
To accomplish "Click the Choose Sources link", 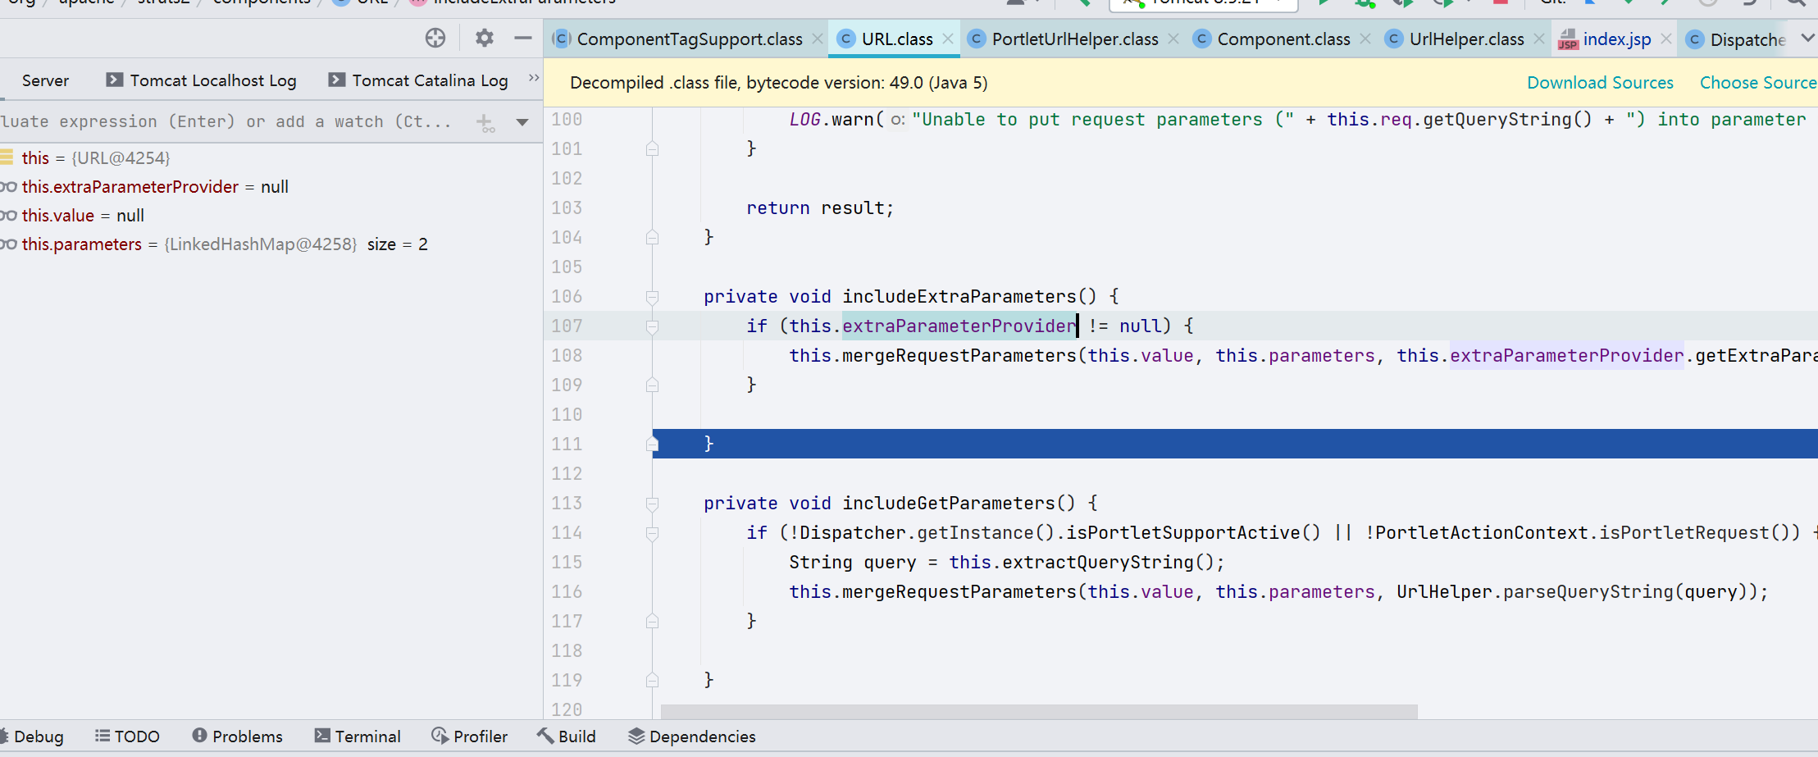I will (1758, 82).
